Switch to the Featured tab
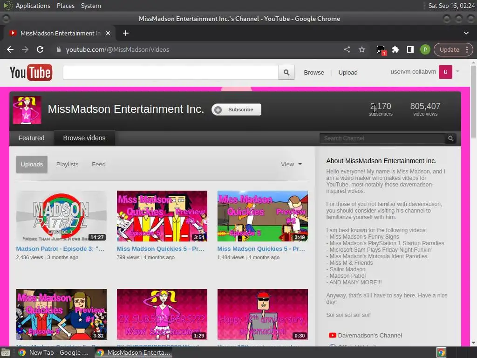 31,138
